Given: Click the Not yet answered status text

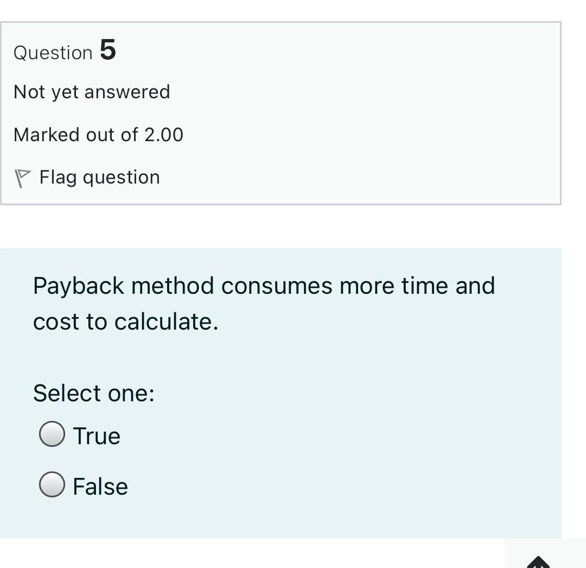Looking at the screenshot, I should point(92,91).
